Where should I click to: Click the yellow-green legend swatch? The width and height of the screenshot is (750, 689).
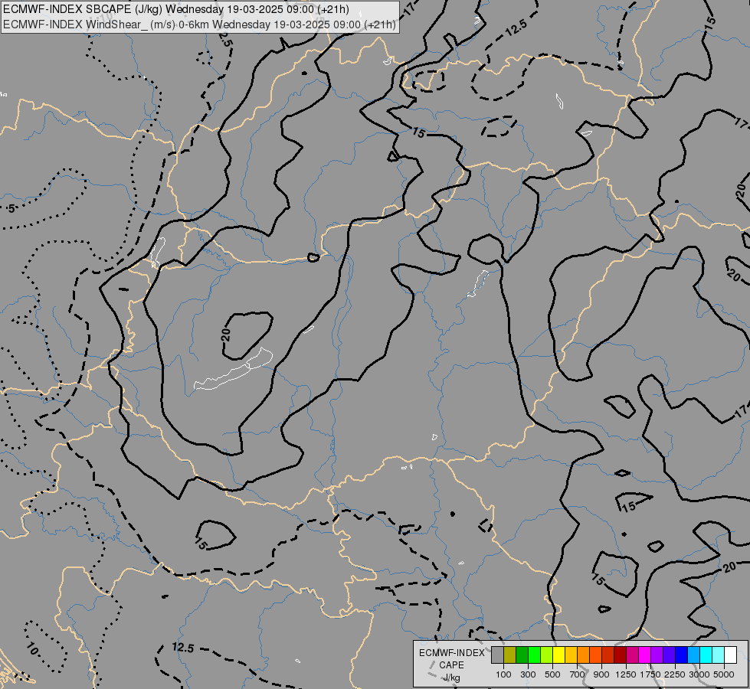point(547,655)
